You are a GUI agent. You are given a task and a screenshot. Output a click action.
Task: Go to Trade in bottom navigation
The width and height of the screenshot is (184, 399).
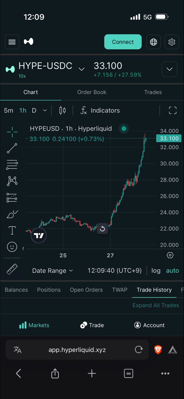click(92, 325)
